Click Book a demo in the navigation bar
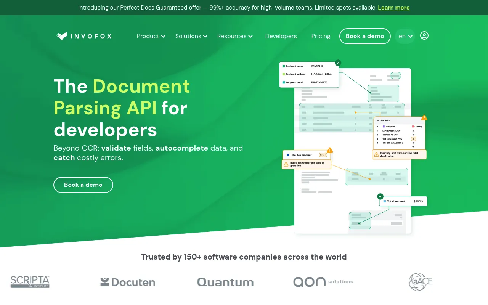Screen dimensions: 488x305 click(x=365, y=36)
